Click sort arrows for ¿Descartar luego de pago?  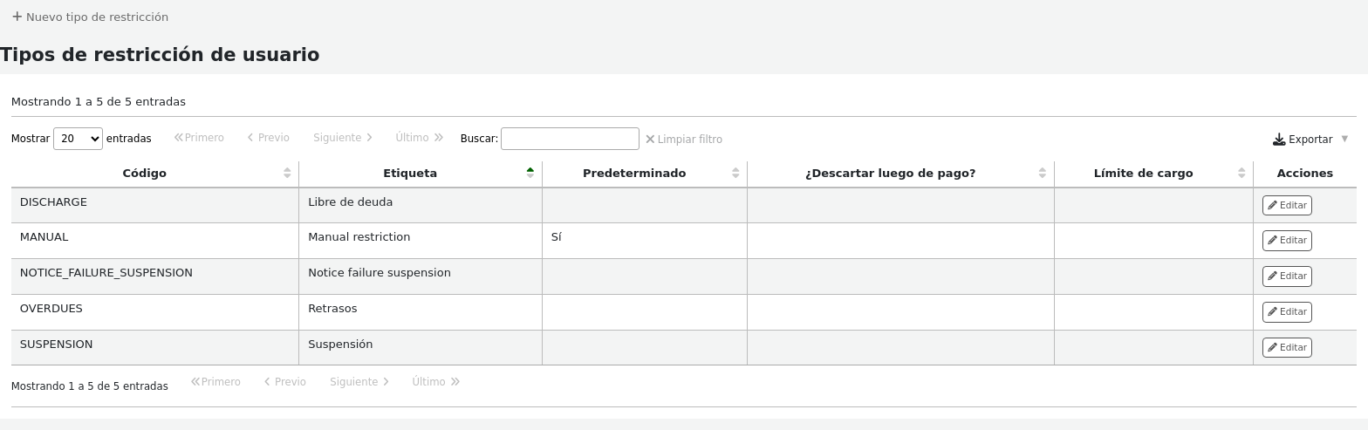point(1042,173)
